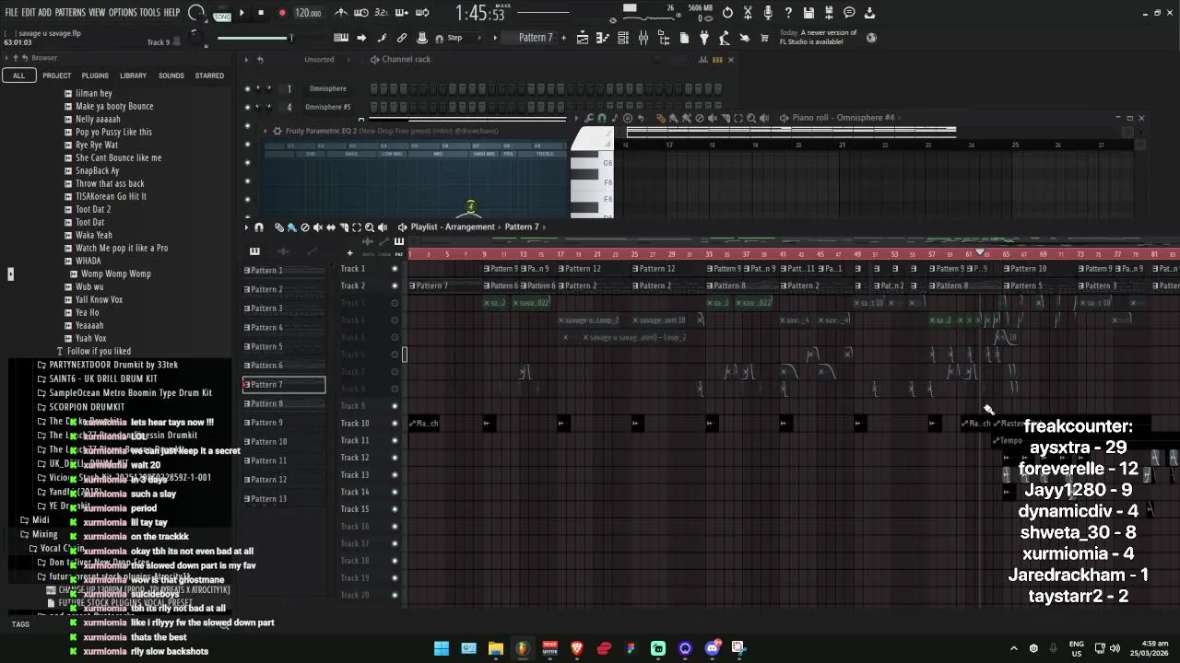Image resolution: width=1180 pixels, height=663 pixels.
Task: Open the OPTIONS menu
Action: coord(123,13)
